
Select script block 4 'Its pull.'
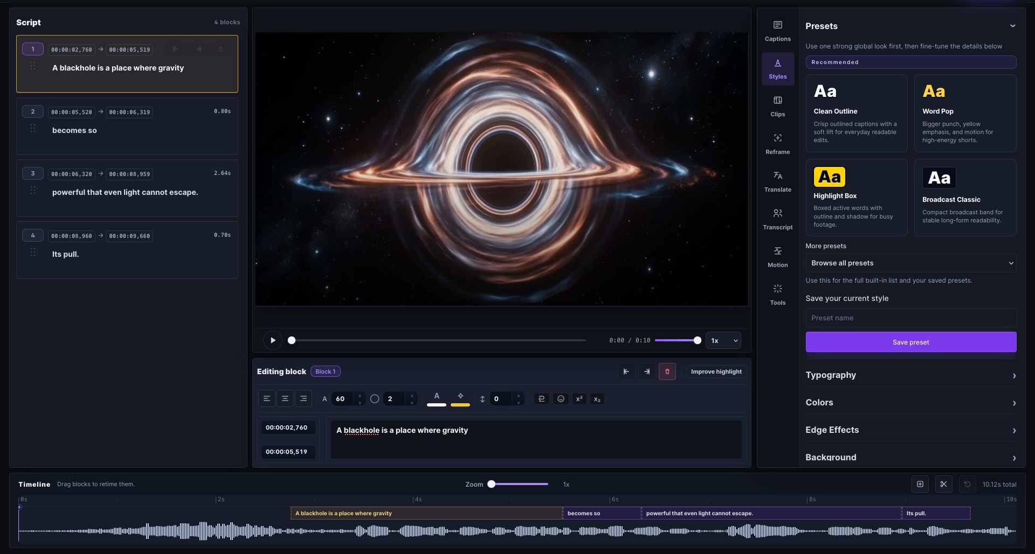[127, 250]
